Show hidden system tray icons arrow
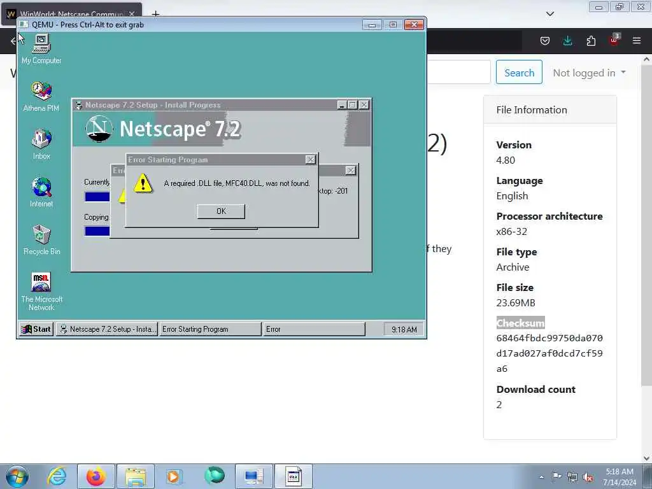The image size is (652, 489). tap(541, 478)
